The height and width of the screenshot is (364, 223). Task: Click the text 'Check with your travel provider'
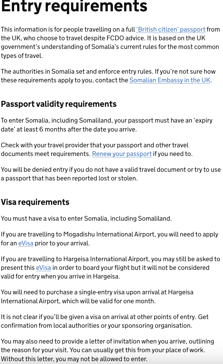point(45,145)
